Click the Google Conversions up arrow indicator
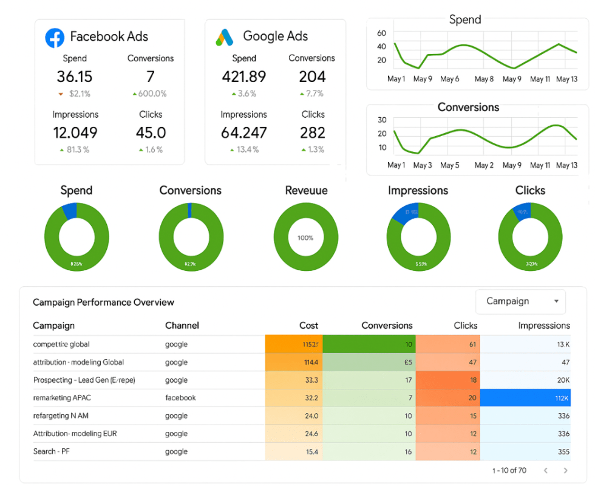 pyautogui.click(x=302, y=94)
